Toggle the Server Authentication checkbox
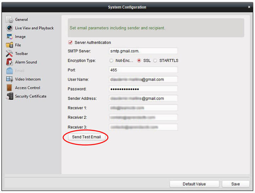The width and height of the screenshot is (255, 193). coord(70,43)
